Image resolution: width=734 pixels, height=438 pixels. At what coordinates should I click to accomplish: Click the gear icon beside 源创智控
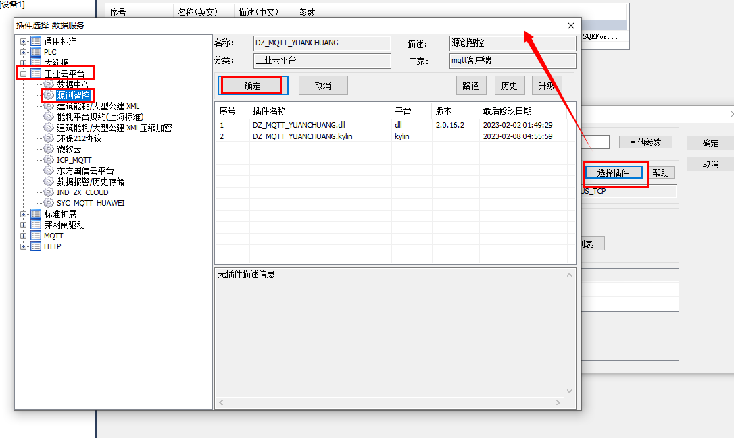coord(49,95)
